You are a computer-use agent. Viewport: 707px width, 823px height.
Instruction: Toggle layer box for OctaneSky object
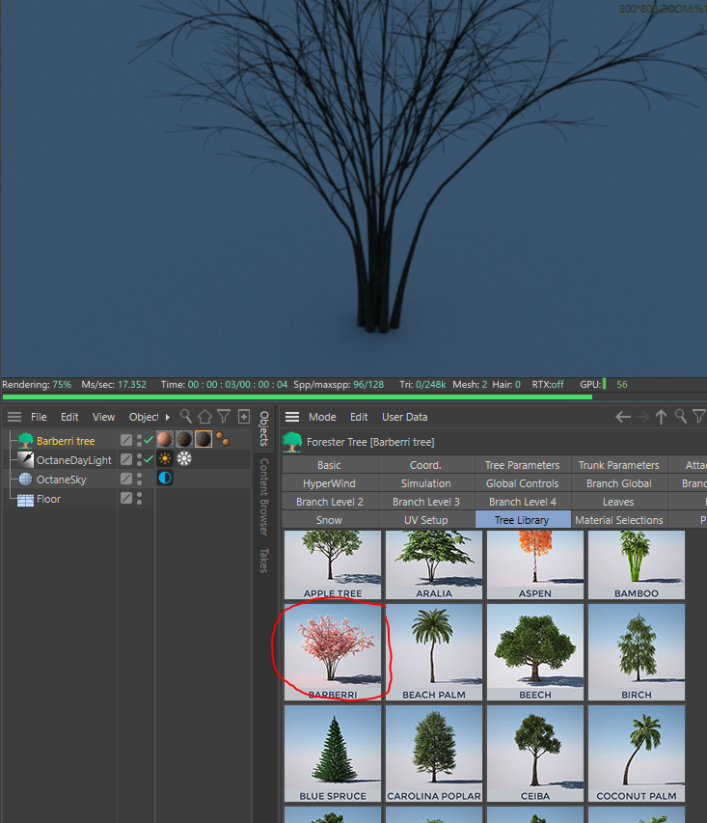tap(126, 480)
